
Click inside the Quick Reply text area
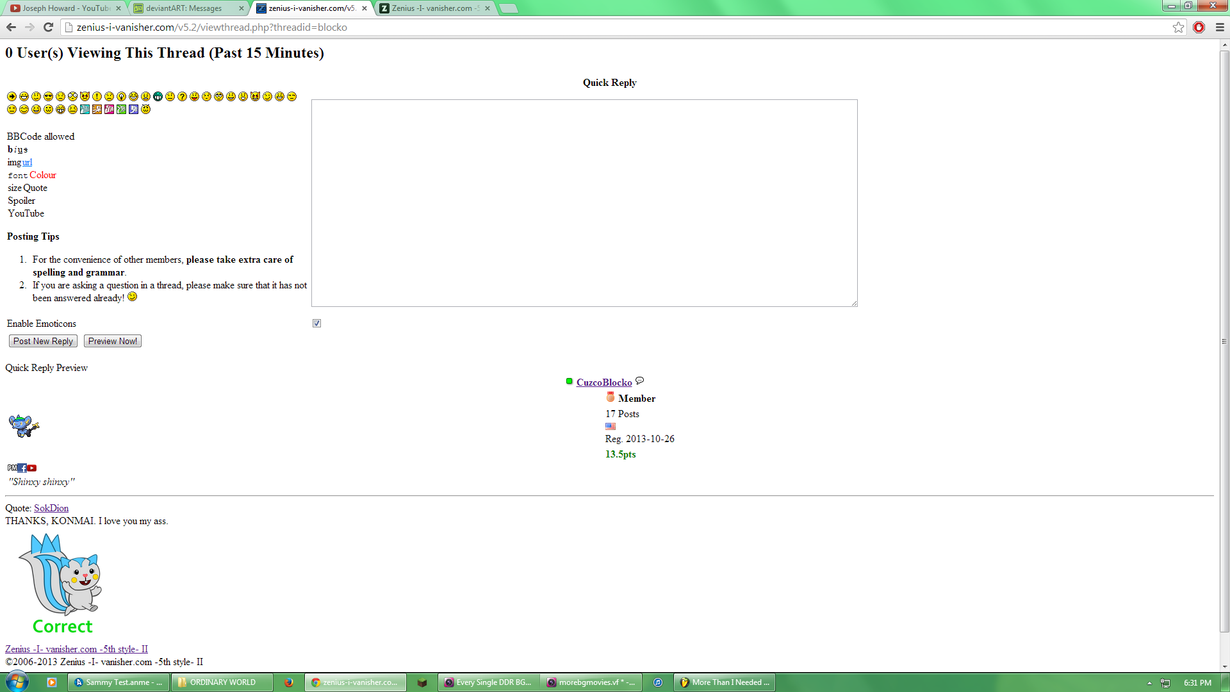click(x=584, y=202)
